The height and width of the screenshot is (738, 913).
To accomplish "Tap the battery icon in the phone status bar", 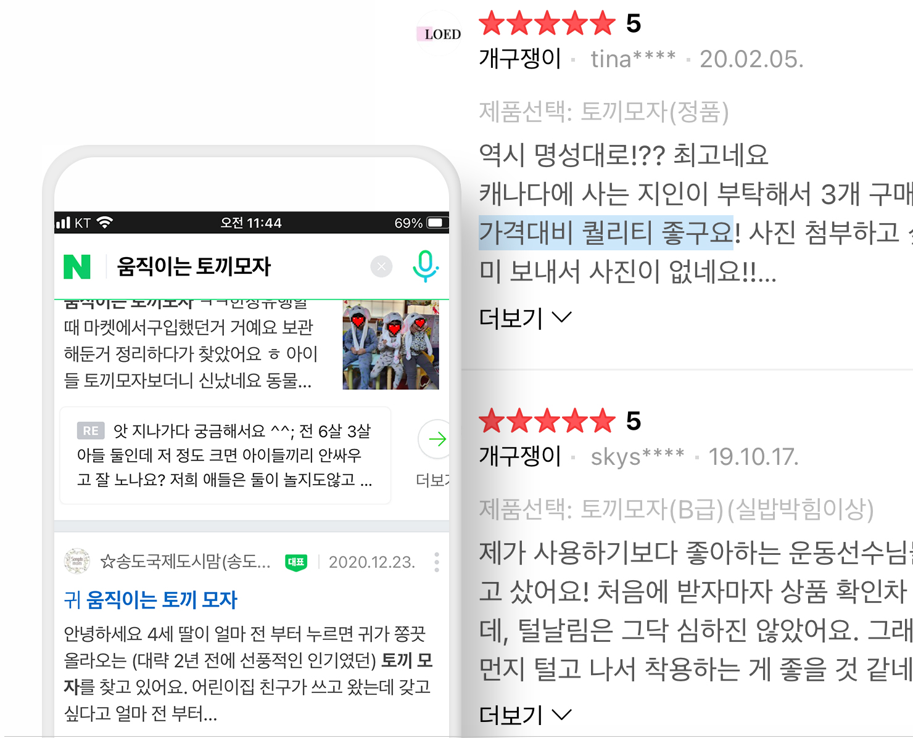I will click(436, 223).
